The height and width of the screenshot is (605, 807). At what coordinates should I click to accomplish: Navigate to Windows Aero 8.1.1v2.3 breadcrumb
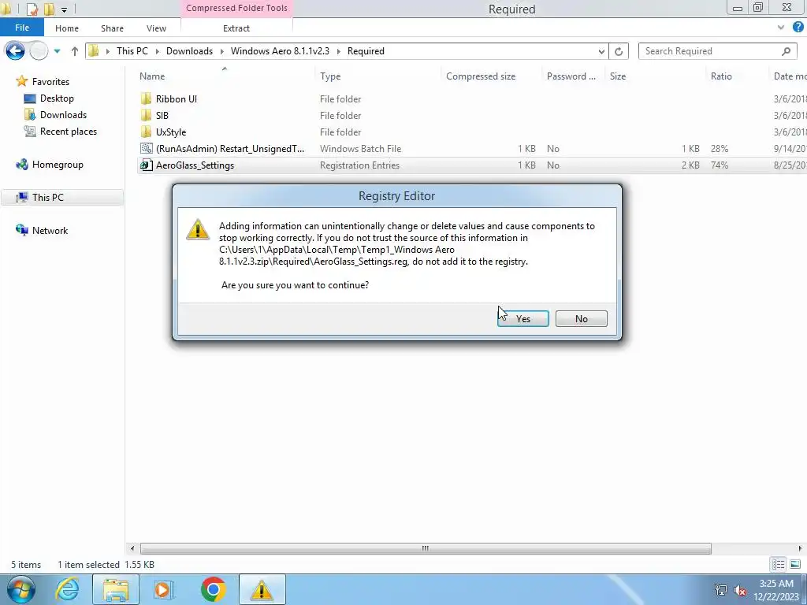[x=280, y=51]
